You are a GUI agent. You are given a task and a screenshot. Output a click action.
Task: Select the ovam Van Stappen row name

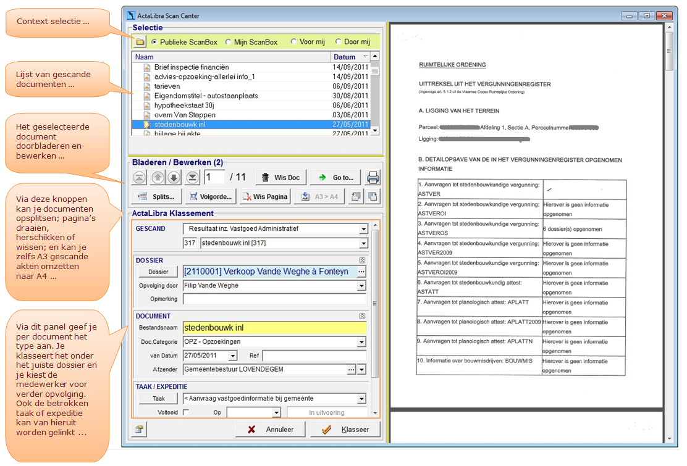185,115
